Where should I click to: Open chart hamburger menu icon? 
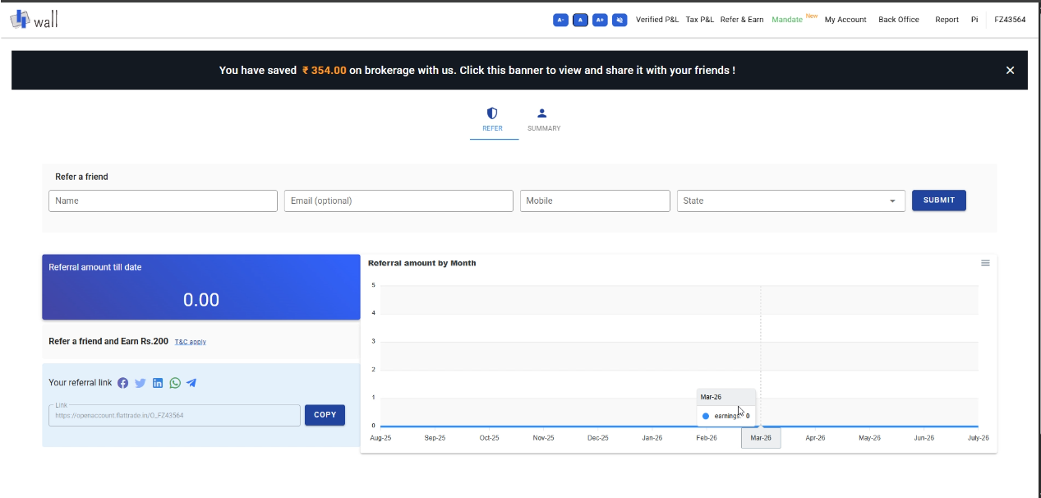click(985, 263)
